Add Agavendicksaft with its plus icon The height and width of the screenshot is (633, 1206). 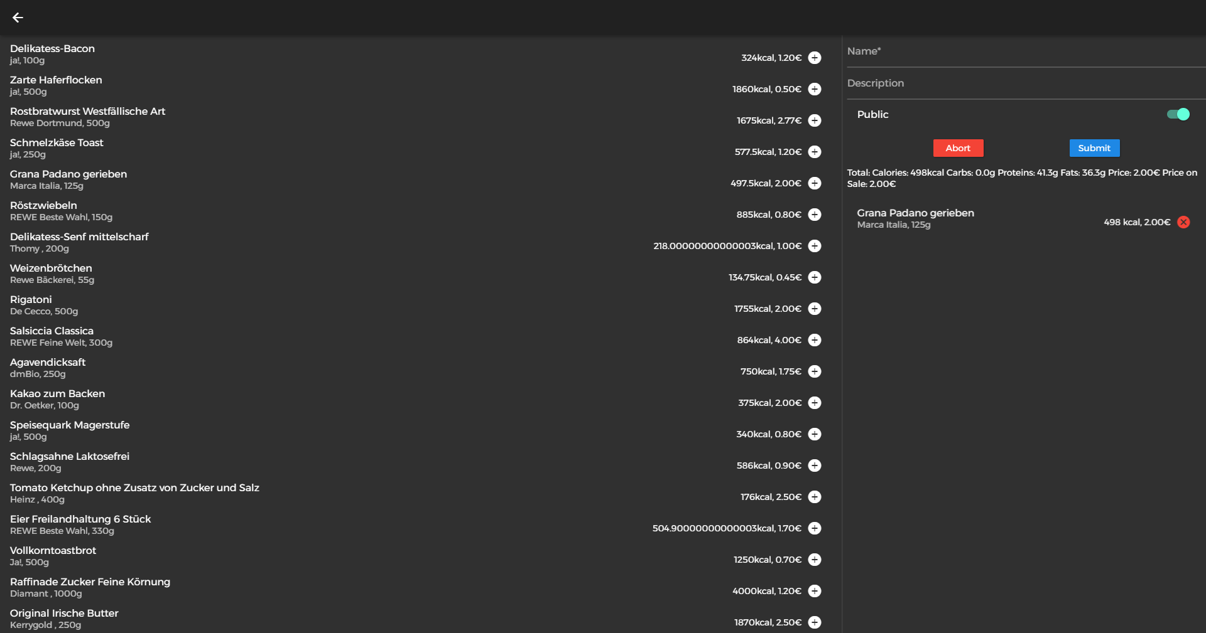(x=815, y=371)
